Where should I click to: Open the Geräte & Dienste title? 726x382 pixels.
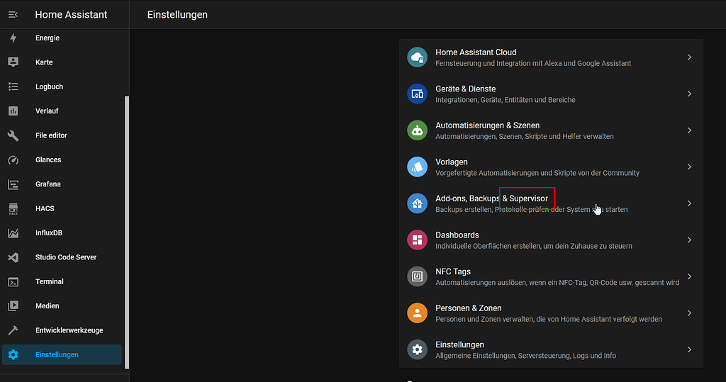pos(465,89)
